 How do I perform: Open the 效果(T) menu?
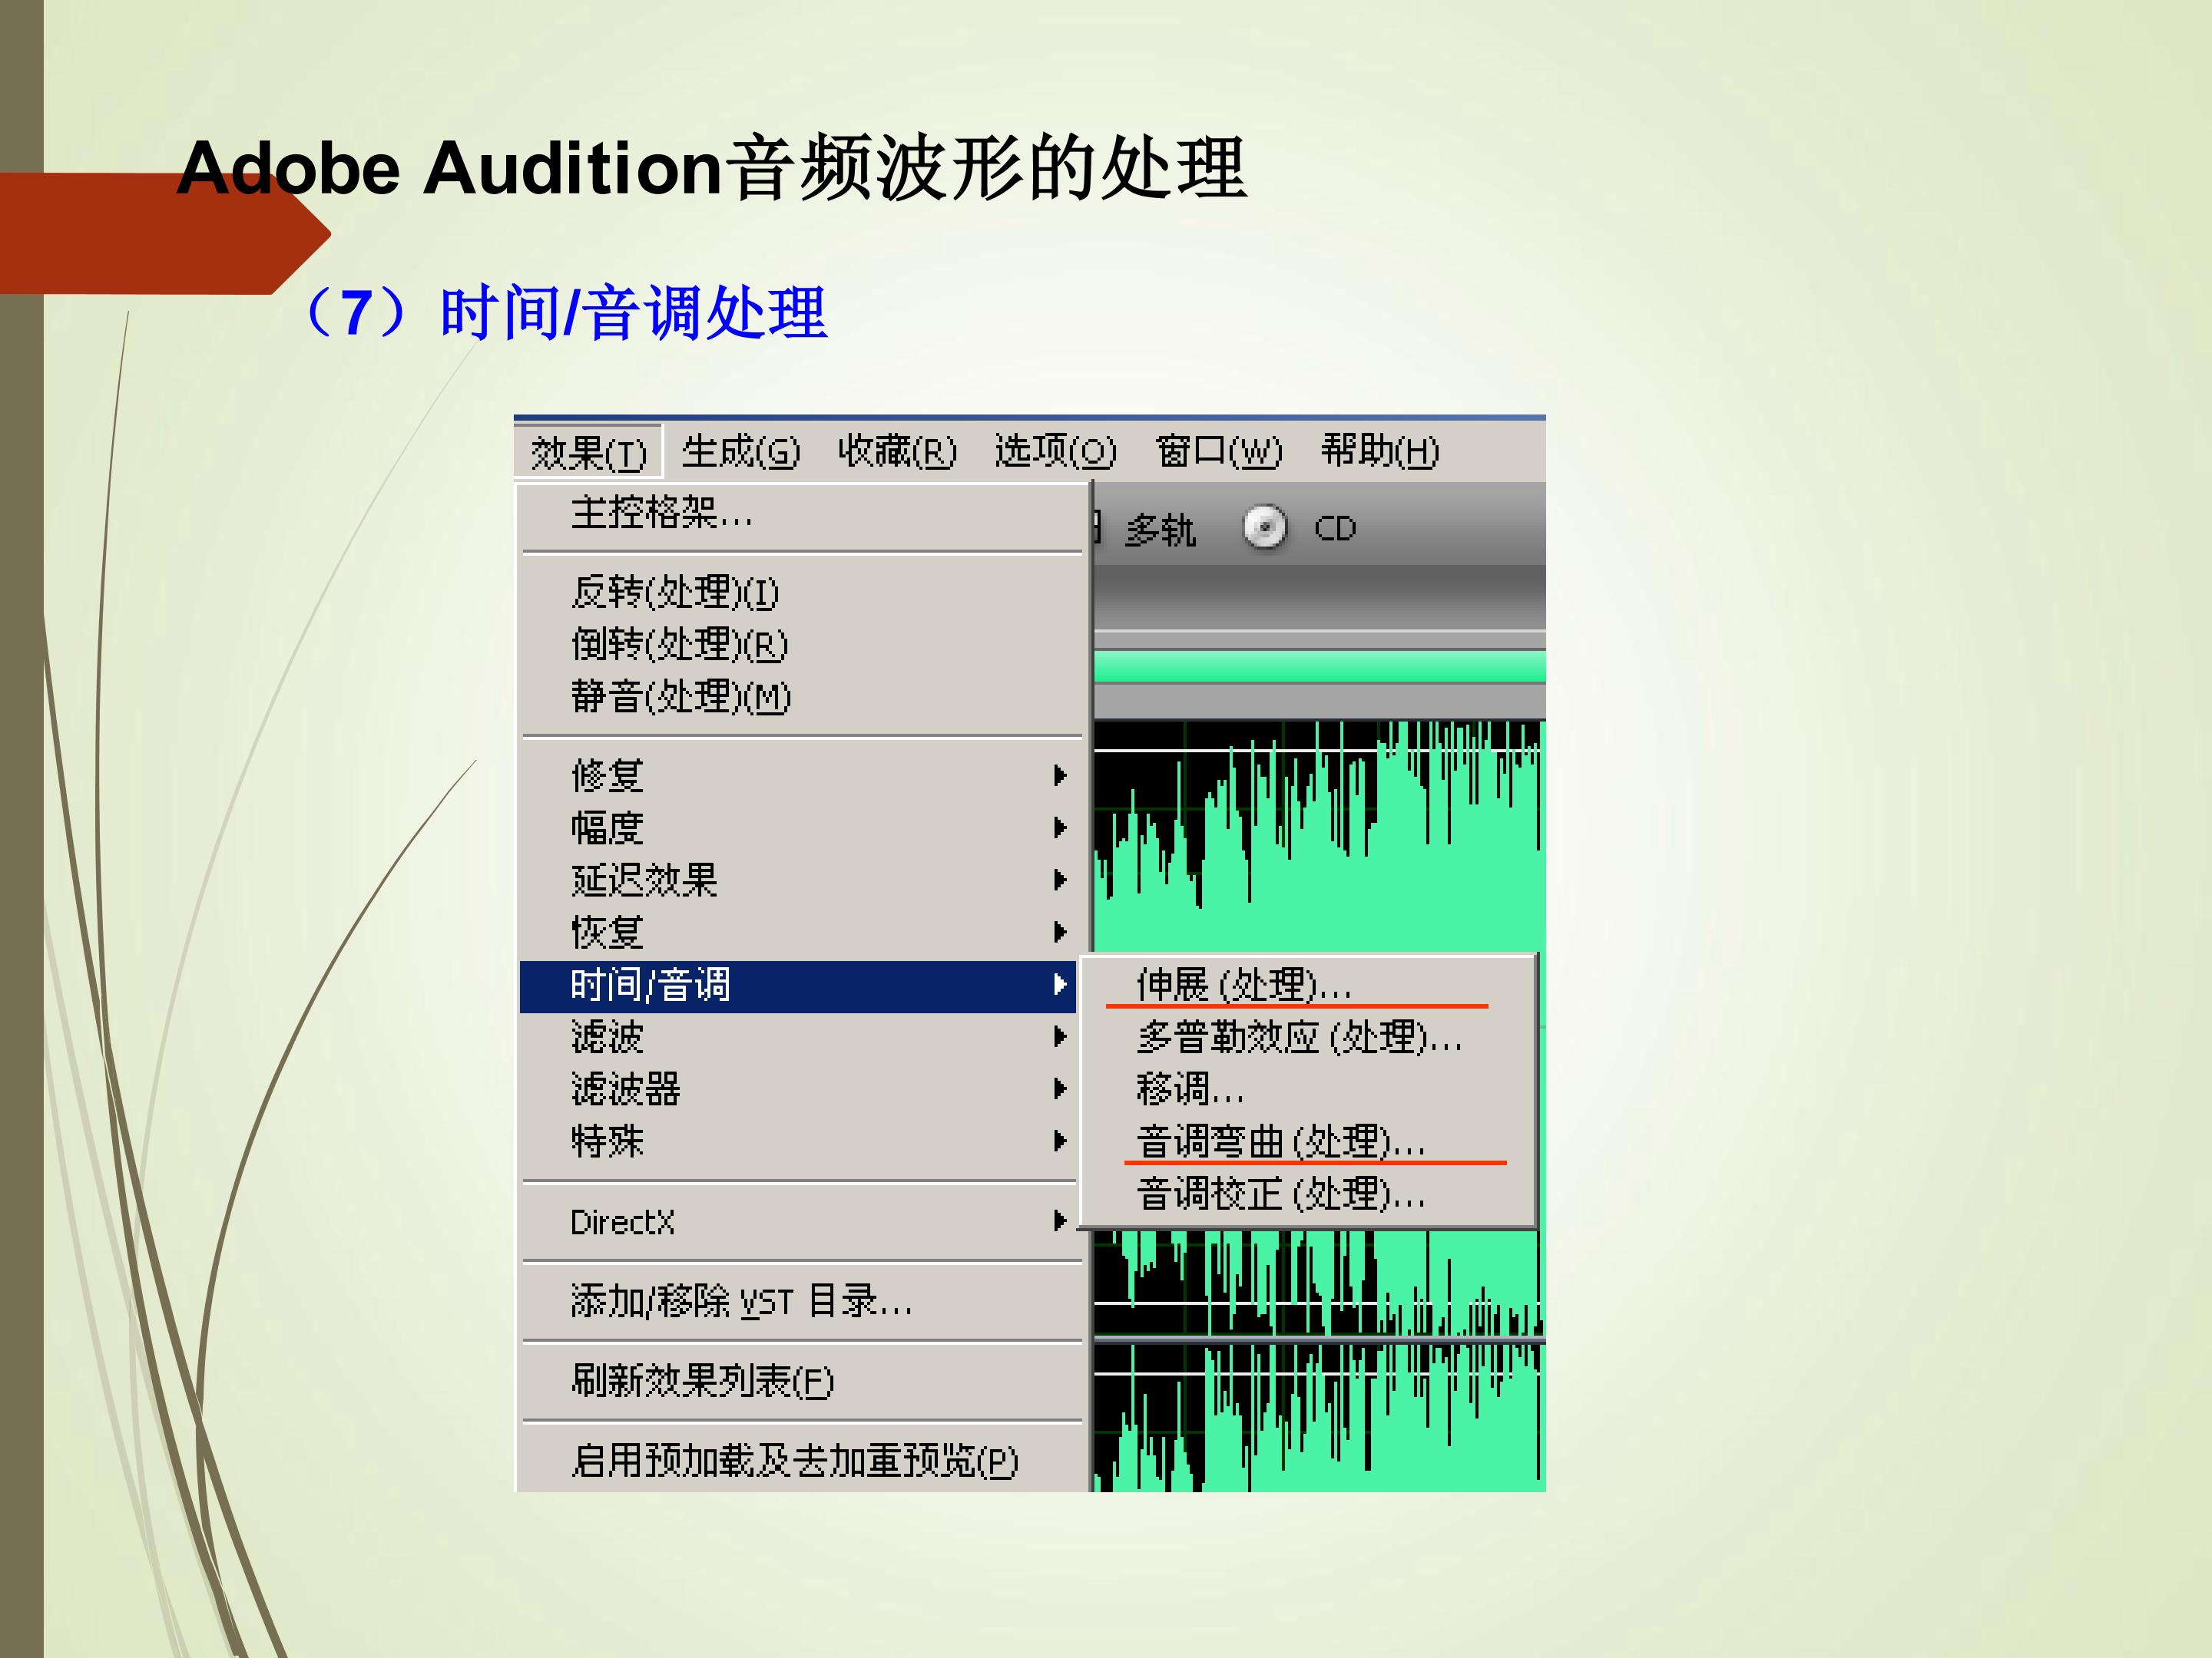point(588,453)
